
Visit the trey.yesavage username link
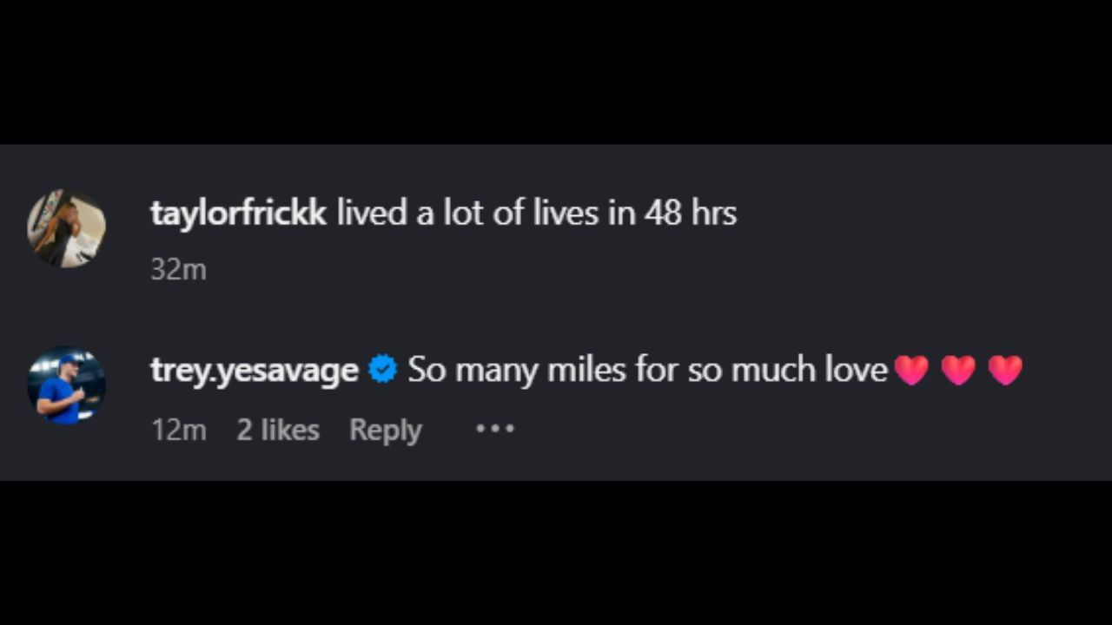tap(255, 370)
